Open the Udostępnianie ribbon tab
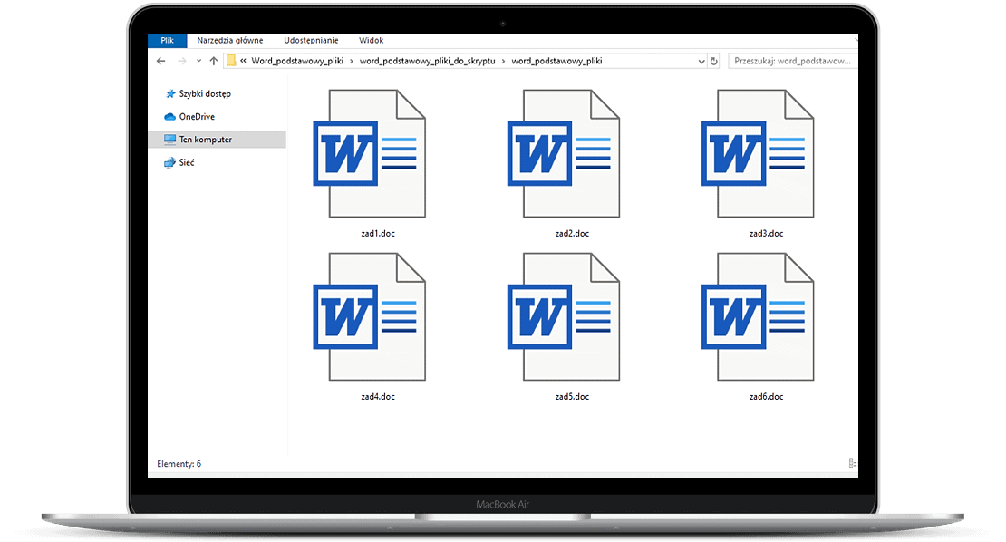 311,40
